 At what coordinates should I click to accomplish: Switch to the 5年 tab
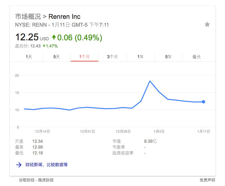168,57
